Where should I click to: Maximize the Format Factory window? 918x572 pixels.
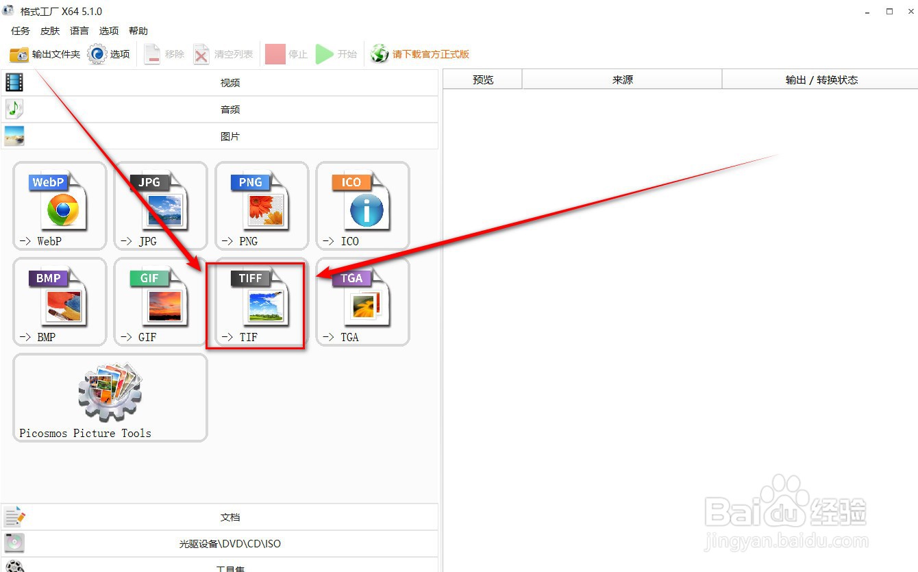click(890, 11)
